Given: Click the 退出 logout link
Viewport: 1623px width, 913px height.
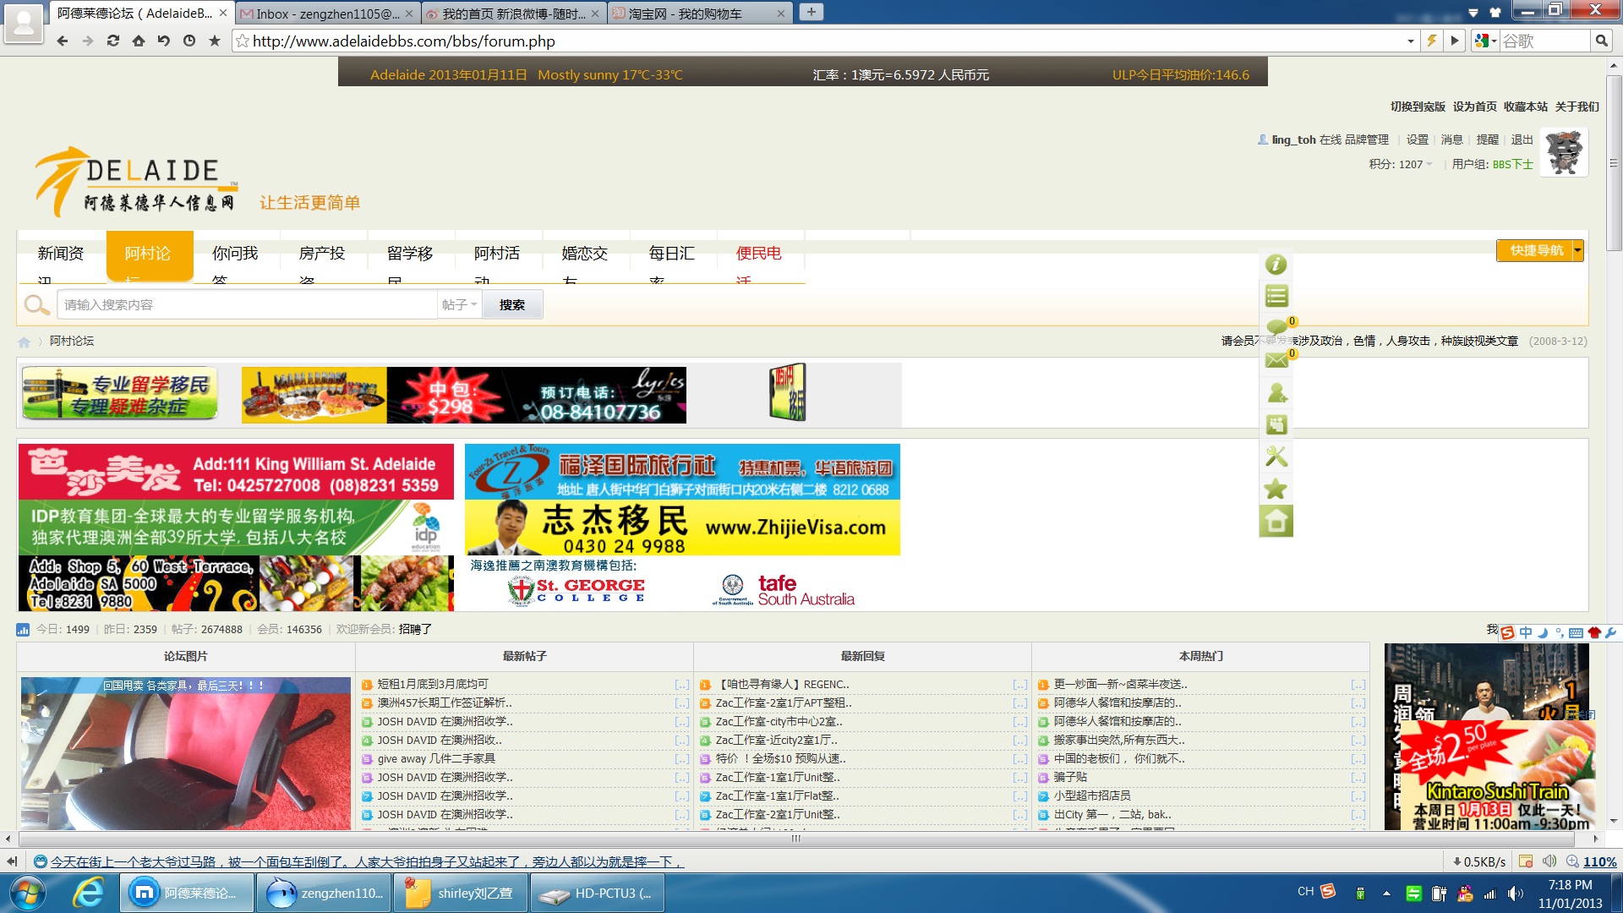Looking at the screenshot, I should (1522, 139).
